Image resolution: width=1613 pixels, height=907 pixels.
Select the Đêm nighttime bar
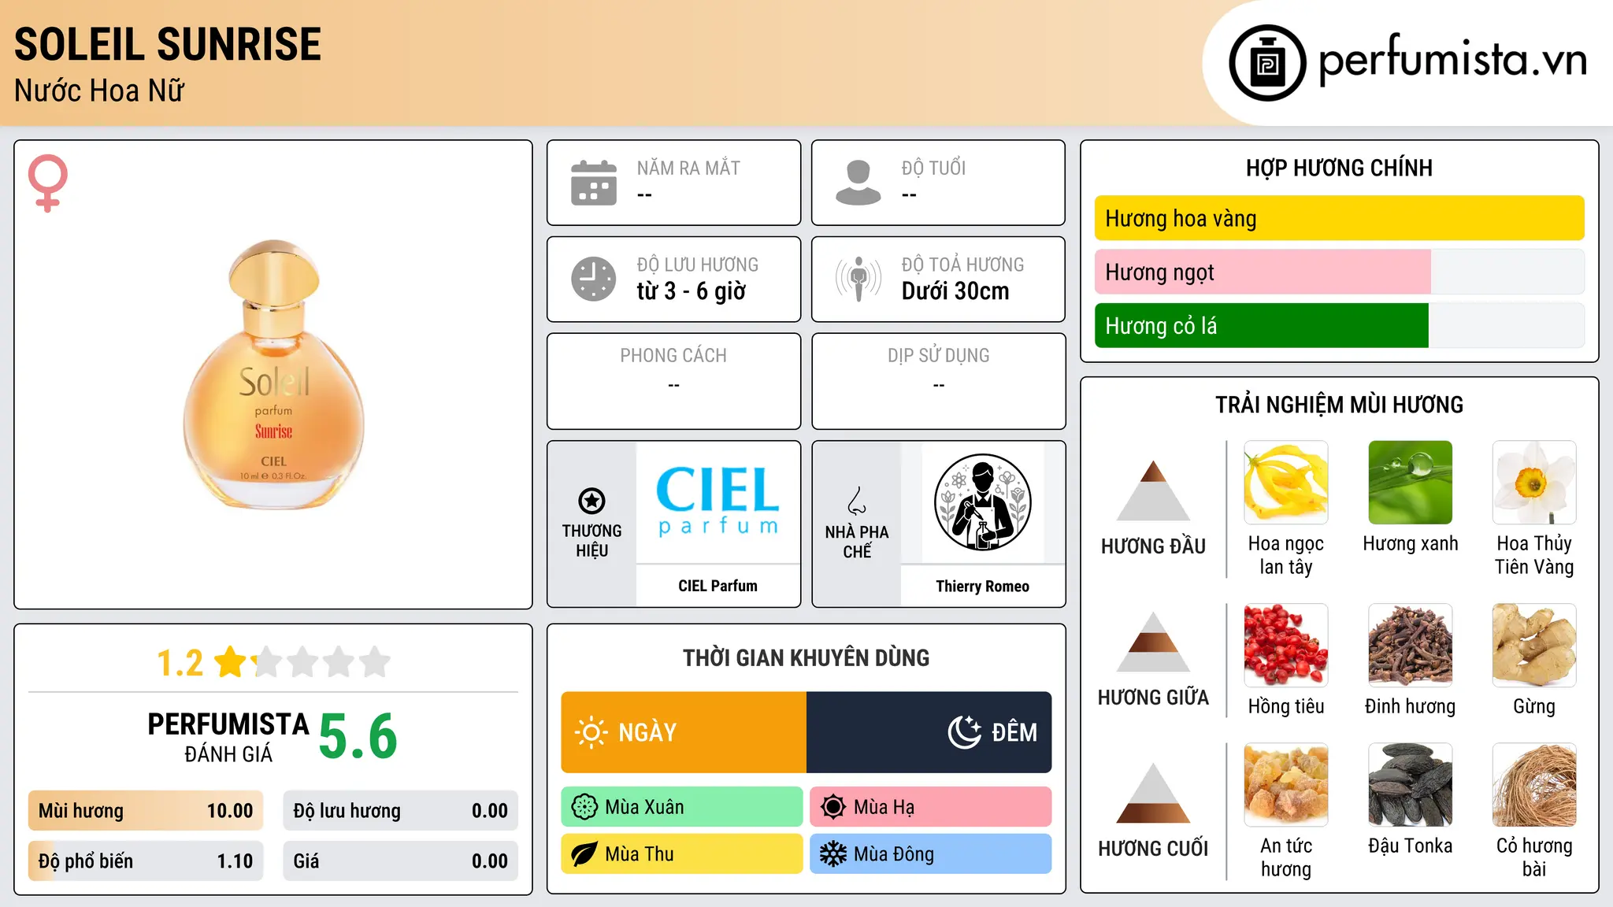point(929,732)
